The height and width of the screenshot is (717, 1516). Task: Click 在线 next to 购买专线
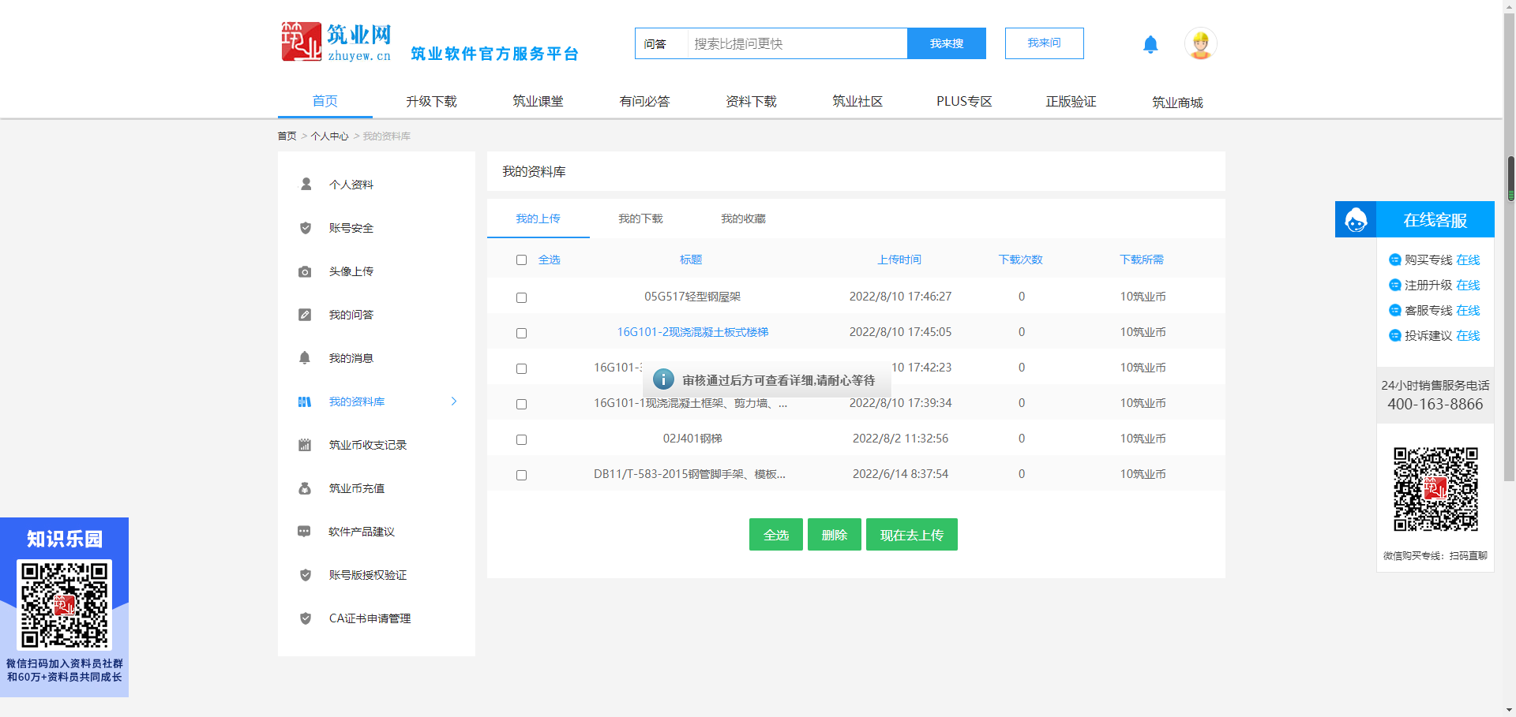pos(1468,260)
